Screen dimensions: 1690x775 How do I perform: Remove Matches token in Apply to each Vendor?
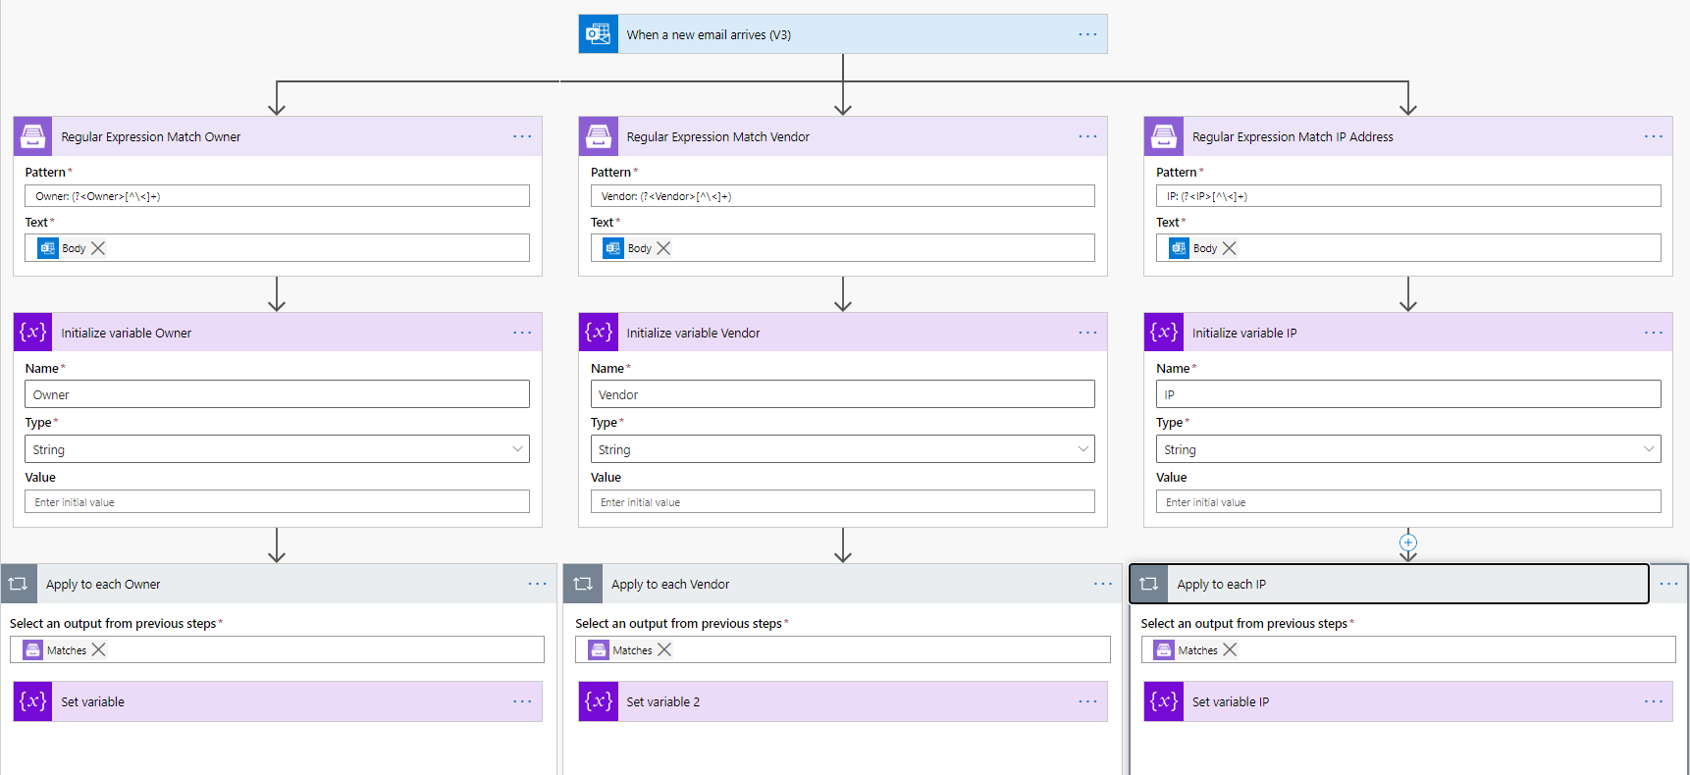coord(664,649)
